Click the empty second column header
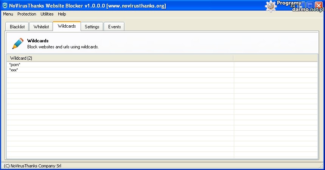Image resolution: width=325 pixels, height=170 pixels. coord(275,58)
